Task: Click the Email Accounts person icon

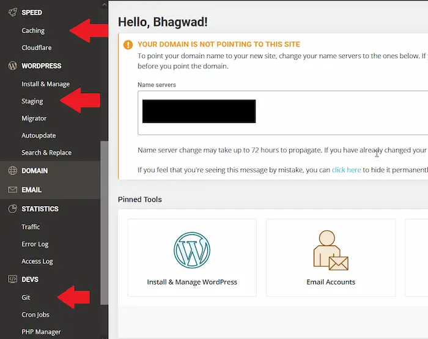Action: tap(331, 250)
